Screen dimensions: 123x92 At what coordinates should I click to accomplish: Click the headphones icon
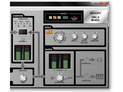[99, 60]
